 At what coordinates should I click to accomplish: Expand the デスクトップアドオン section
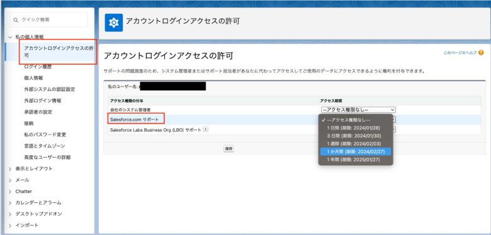10,214
